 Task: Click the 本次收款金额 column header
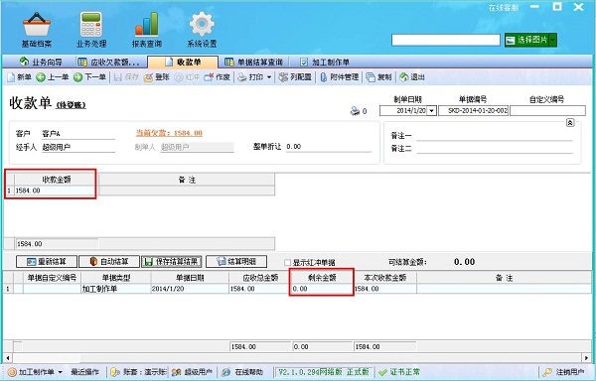(x=385, y=278)
